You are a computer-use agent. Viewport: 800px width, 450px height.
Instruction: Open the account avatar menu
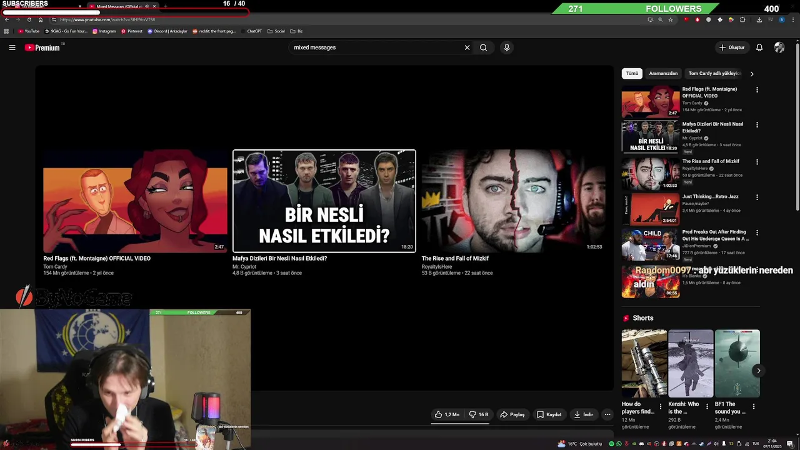(779, 47)
